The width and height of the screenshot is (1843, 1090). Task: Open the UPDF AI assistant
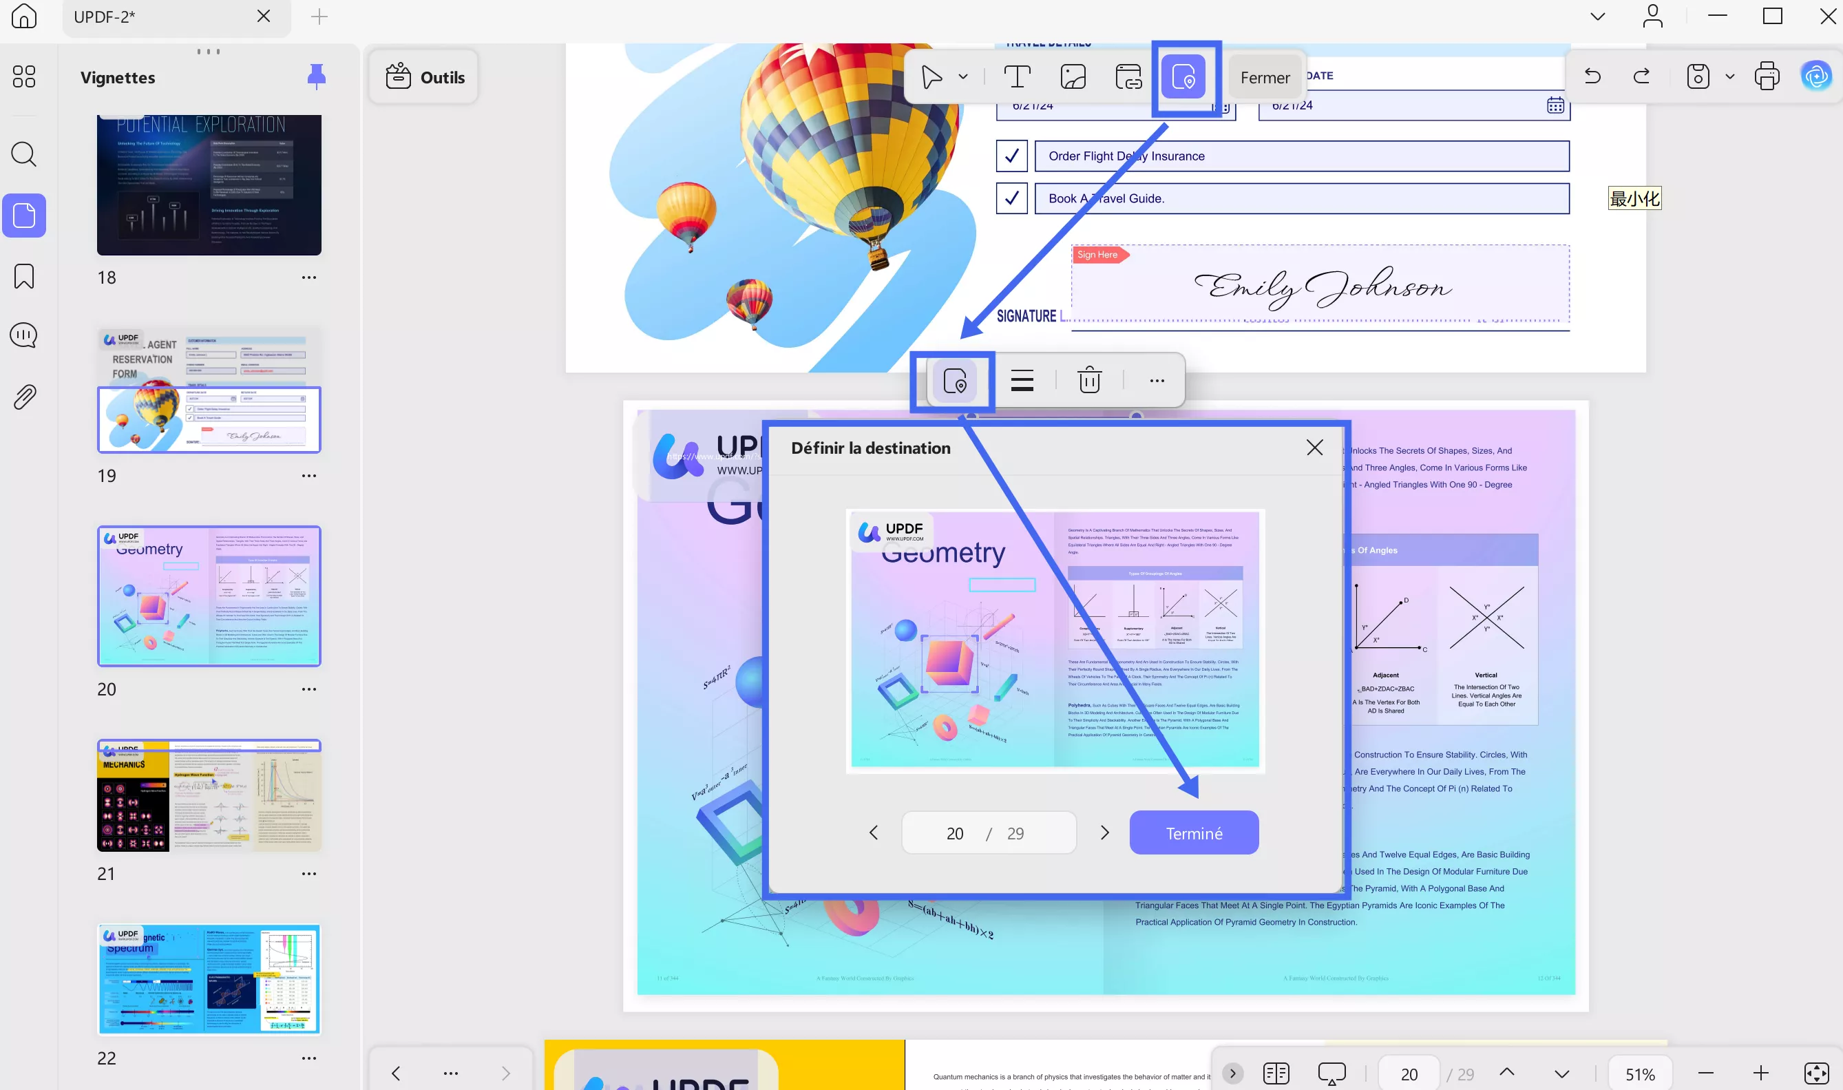(x=1817, y=76)
